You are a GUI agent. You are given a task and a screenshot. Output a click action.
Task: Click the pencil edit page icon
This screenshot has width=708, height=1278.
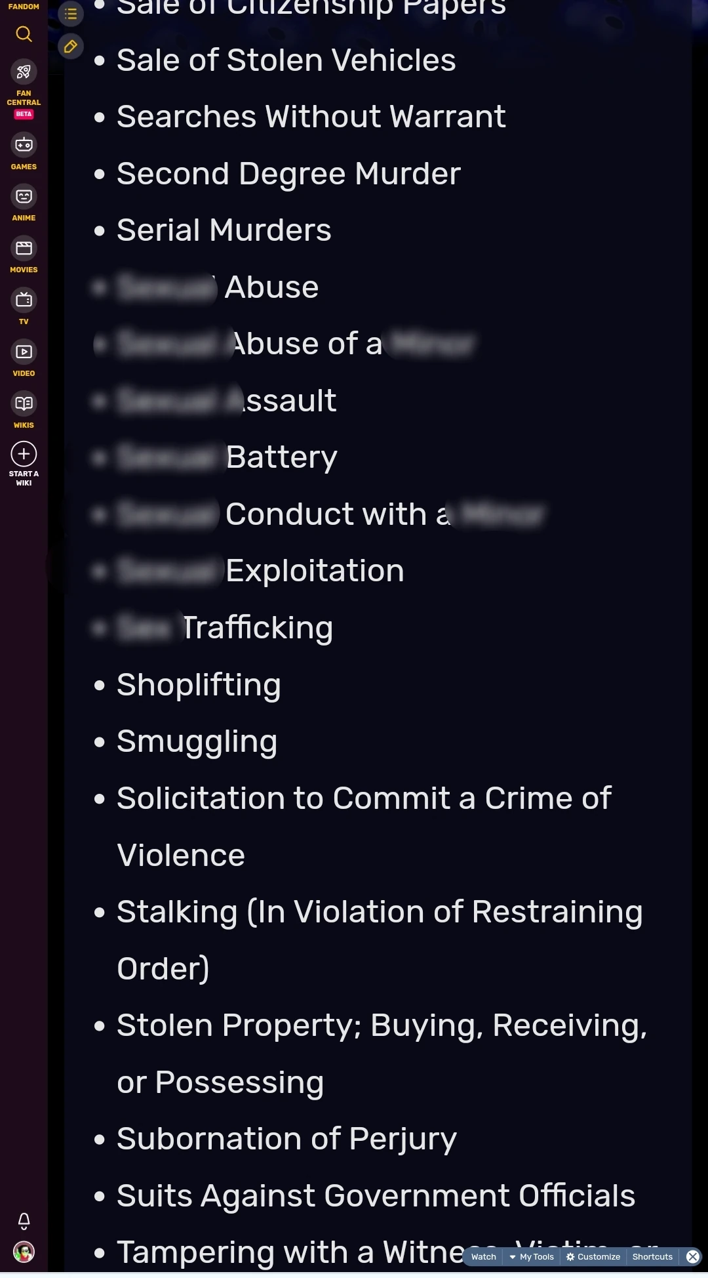(x=71, y=47)
